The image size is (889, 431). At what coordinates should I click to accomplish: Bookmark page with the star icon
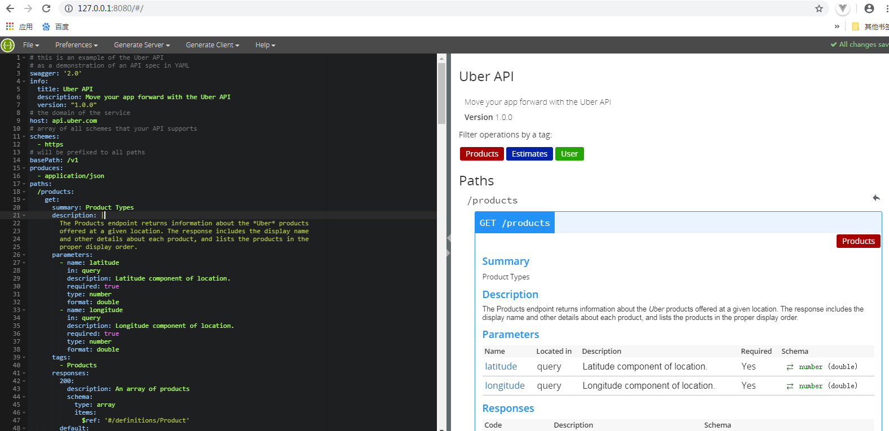coord(819,8)
